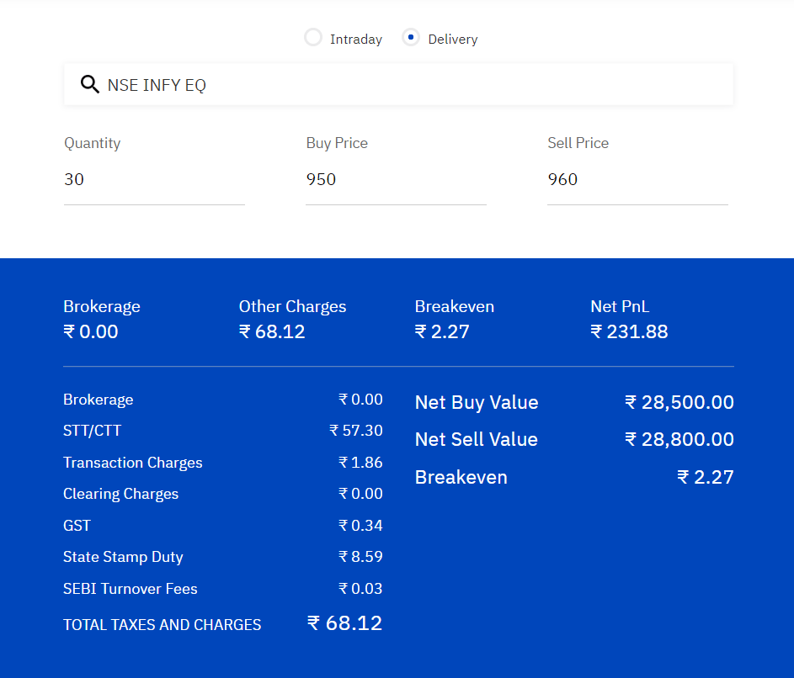Click the top Brokerage summary amount
The width and height of the screenshot is (794, 678).
point(91,331)
